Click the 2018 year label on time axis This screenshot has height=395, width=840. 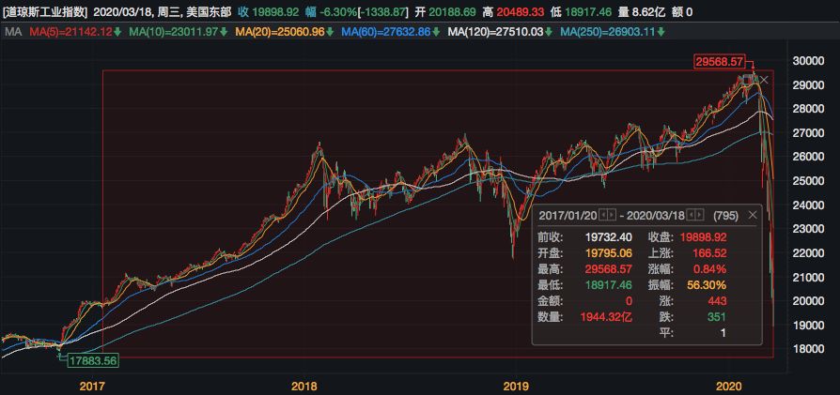[x=303, y=386]
